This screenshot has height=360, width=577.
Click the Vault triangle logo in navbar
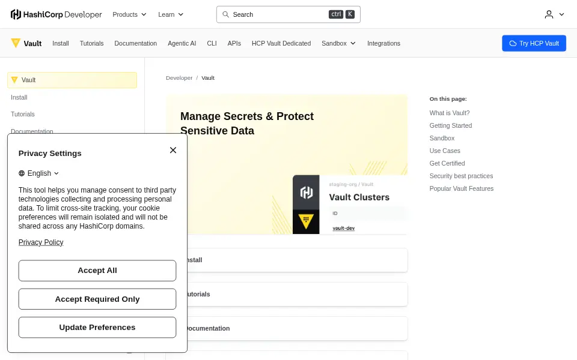point(16,43)
